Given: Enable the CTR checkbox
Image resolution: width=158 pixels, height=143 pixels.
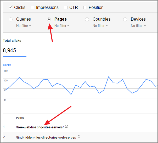Looking at the screenshot, I should click(x=66, y=7).
